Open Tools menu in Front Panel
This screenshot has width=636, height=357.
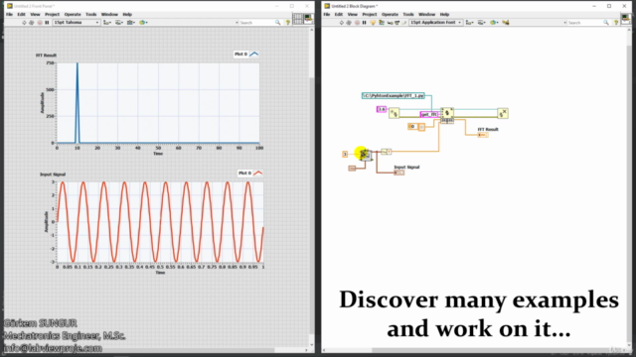(91, 14)
